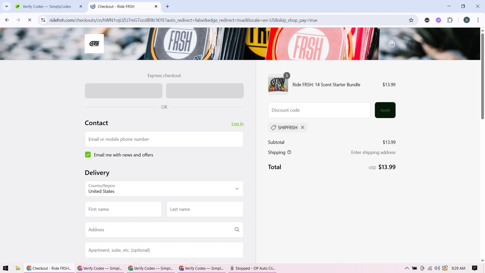Go back to the previous page
485x273 pixels.
[x=7, y=20]
